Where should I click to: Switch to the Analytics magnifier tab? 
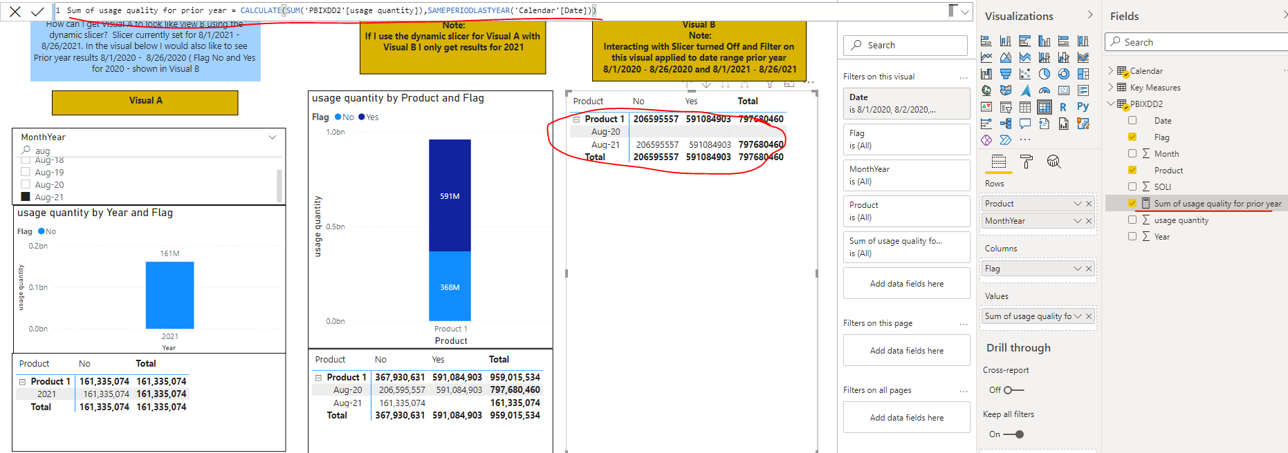[x=1054, y=162]
